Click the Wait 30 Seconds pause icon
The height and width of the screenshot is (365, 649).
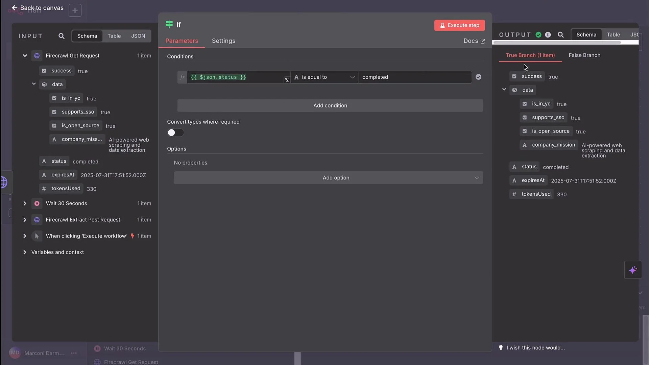(37, 203)
